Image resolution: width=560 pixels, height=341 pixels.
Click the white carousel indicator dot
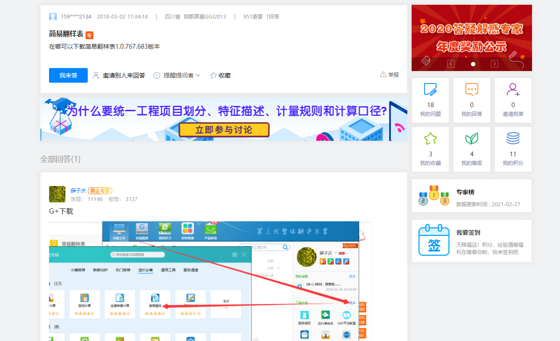473,64
